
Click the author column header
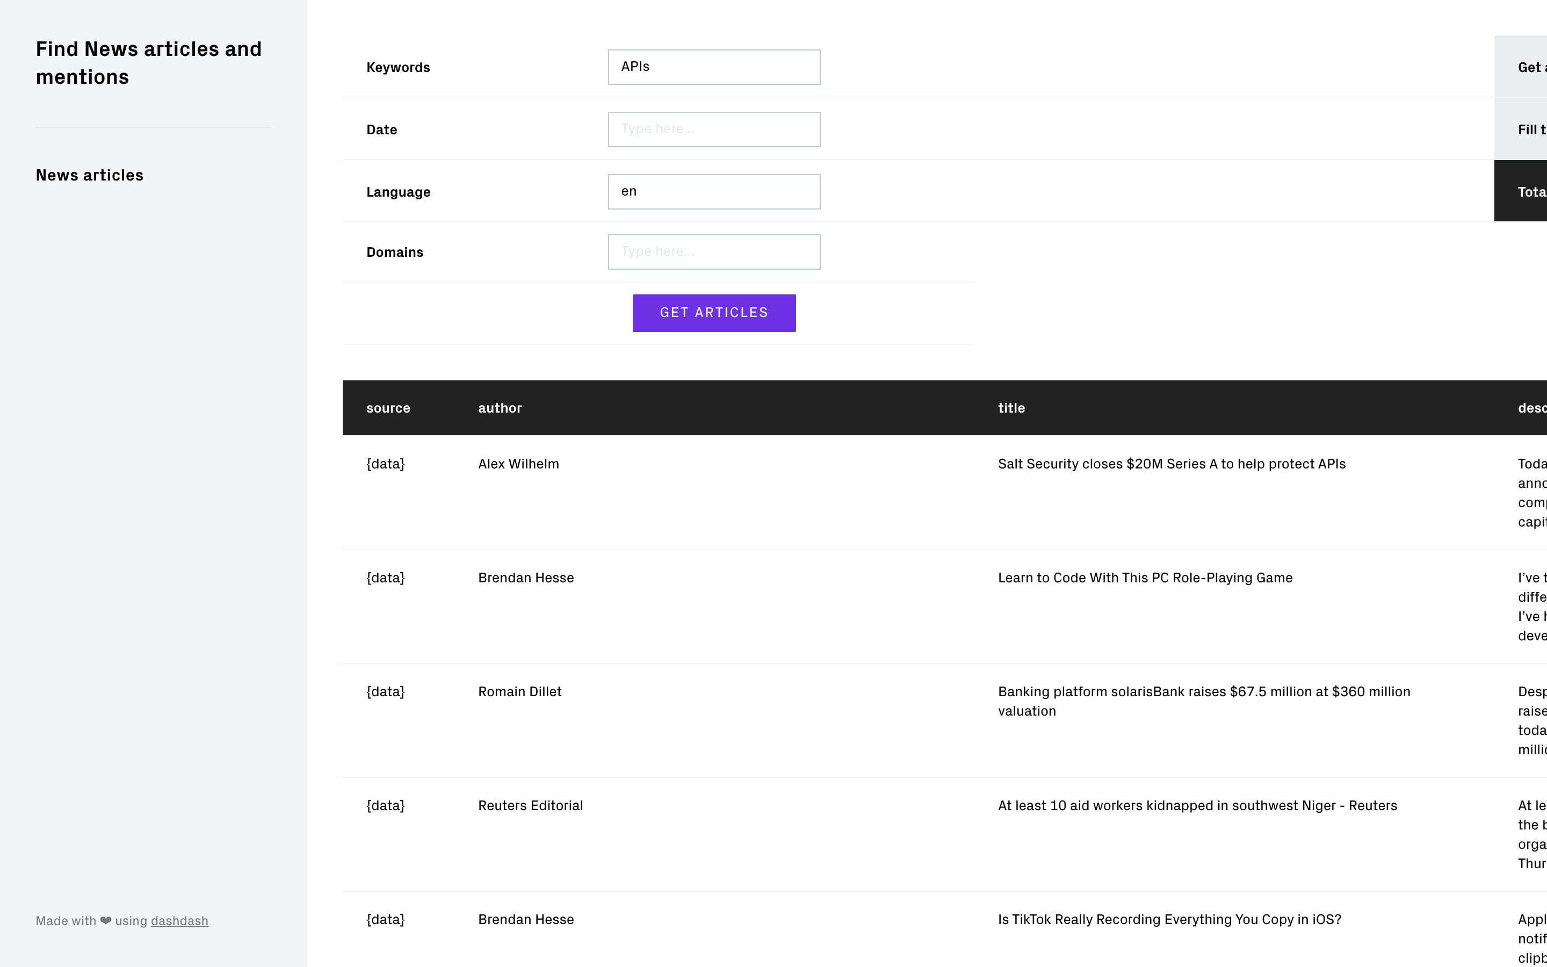pyautogui.click(x=499, y=408)
